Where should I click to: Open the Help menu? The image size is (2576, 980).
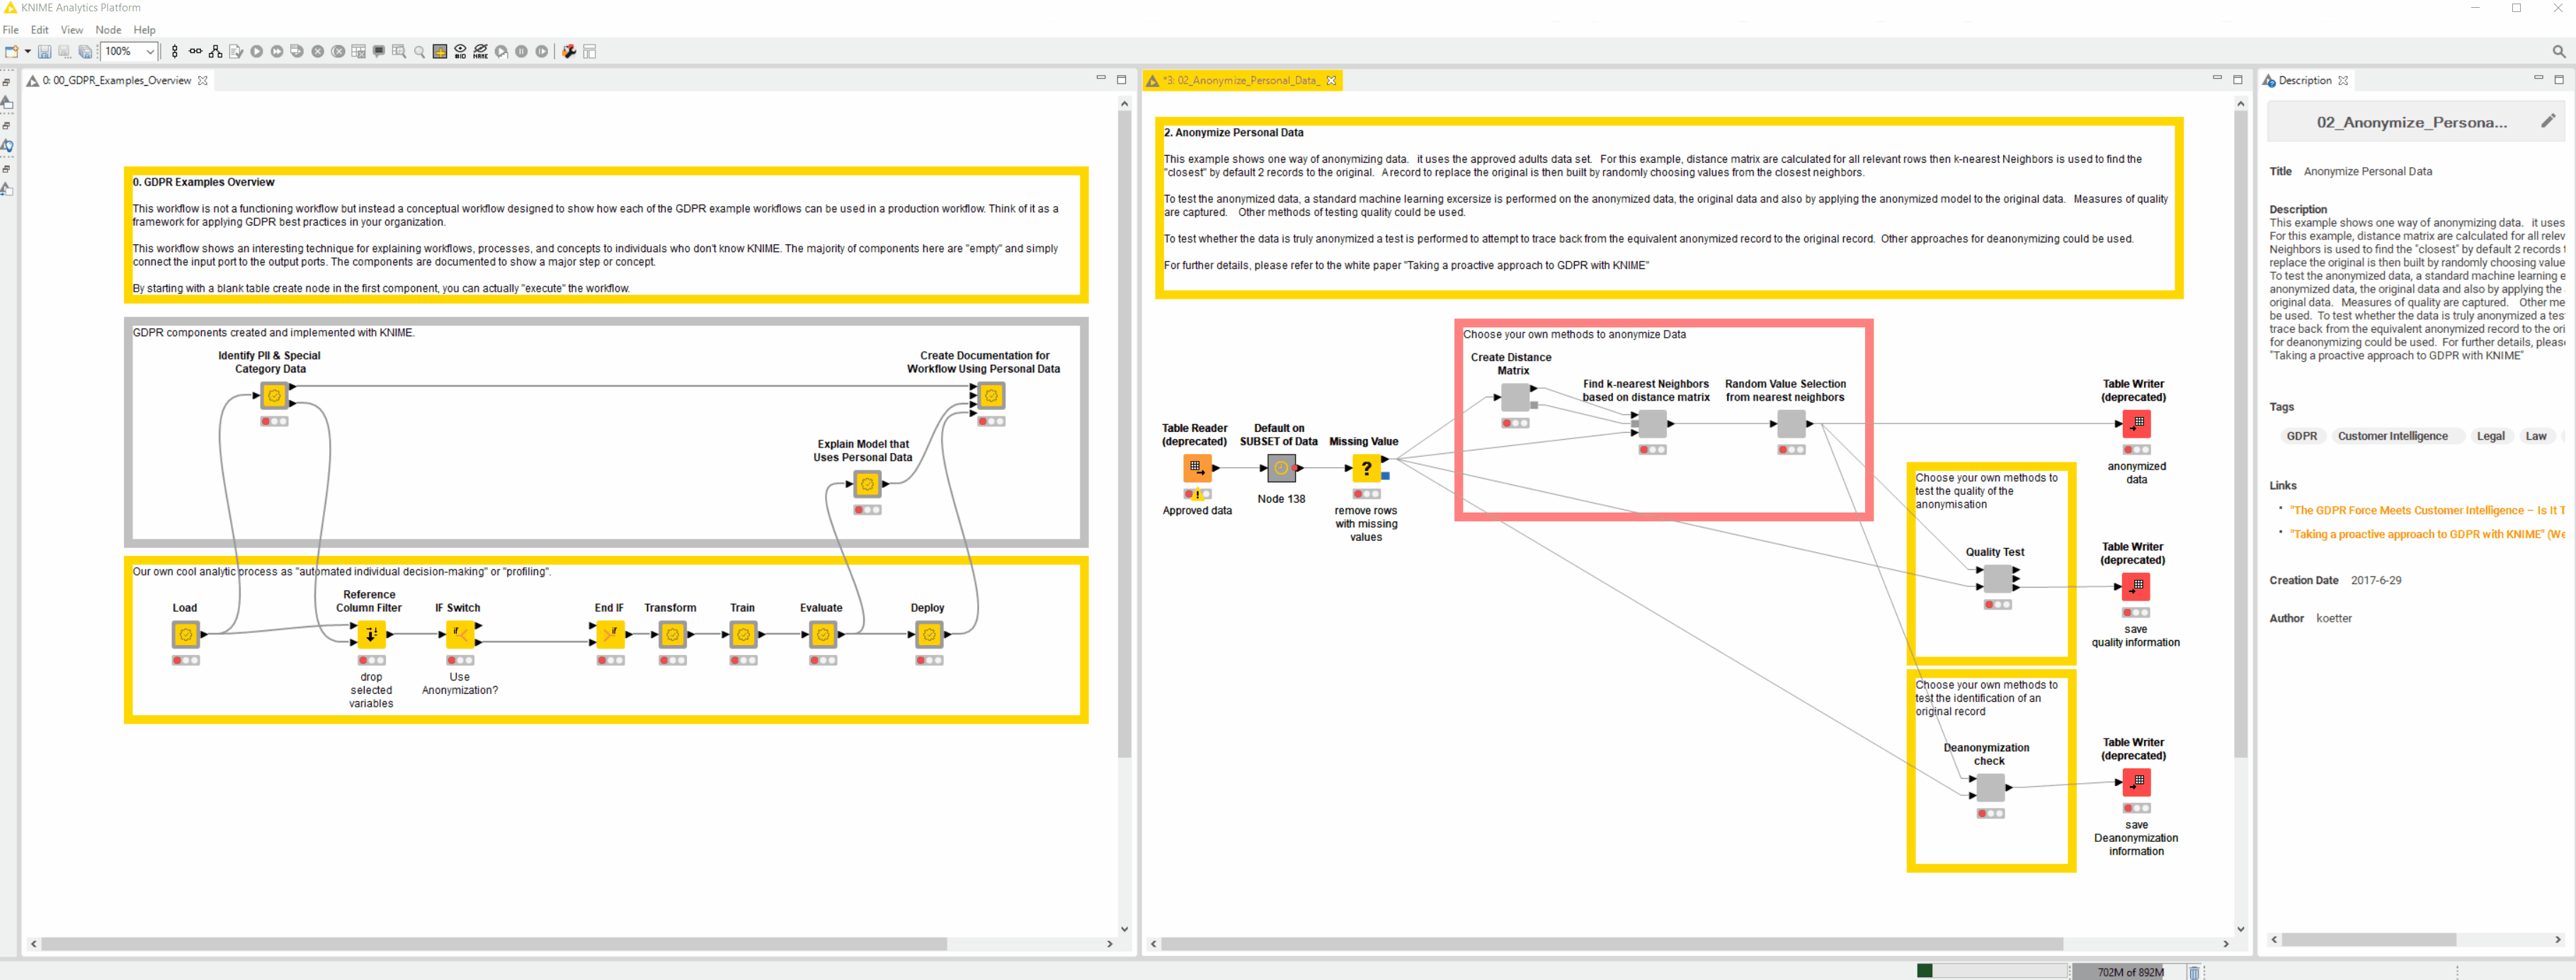click(x=145, y=30)
